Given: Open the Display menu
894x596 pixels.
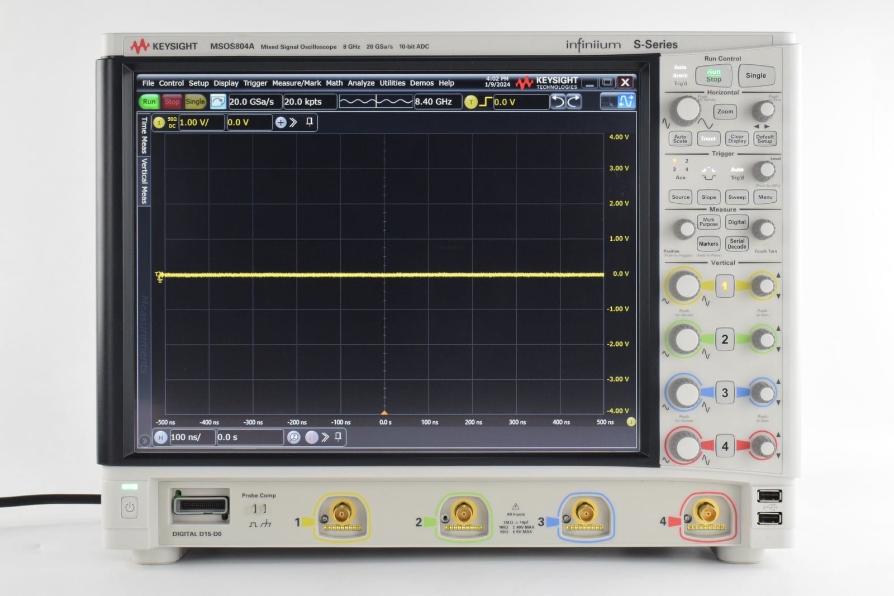Looking at the screenshot, I should click(226, 83).
